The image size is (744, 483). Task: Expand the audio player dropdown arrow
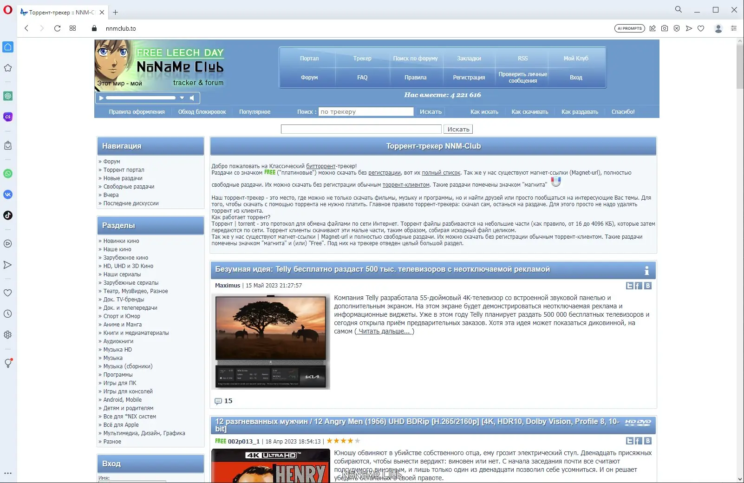(x=182, y=98)
